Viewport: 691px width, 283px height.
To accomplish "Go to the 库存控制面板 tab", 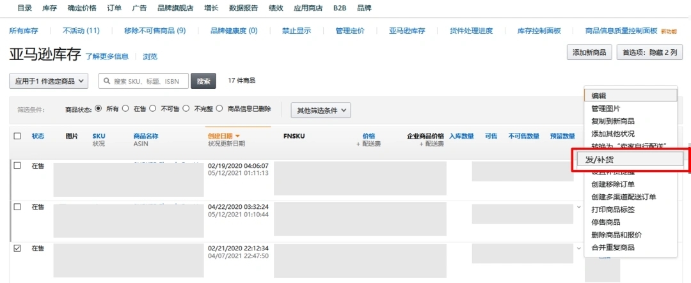I will 539,31.
